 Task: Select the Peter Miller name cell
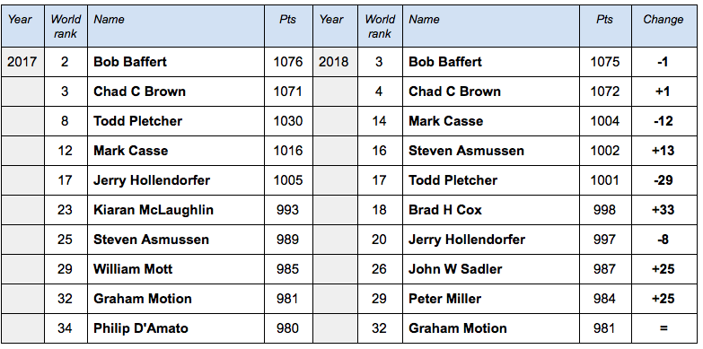click(491, 299)
